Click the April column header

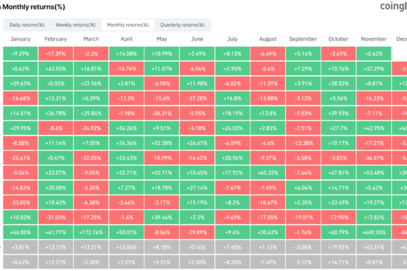click(127, 39)
